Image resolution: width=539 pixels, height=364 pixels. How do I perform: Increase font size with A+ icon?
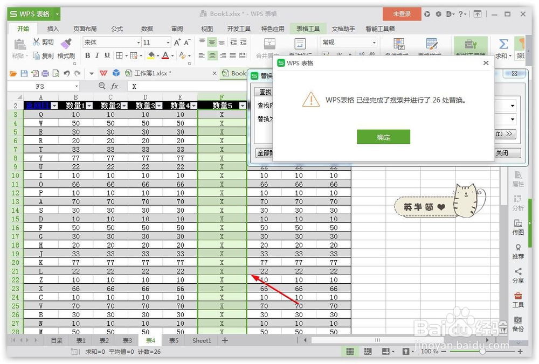[x=177, y=42]
